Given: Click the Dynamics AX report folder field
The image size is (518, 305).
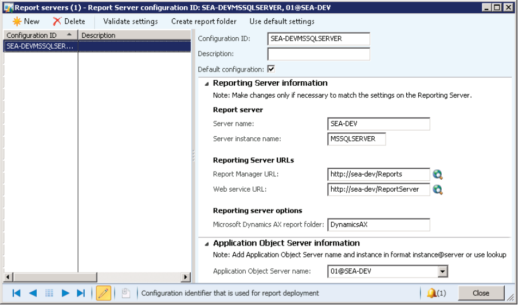Looking at the screenshot, I should pyautogui.click(x=379, y=225).
